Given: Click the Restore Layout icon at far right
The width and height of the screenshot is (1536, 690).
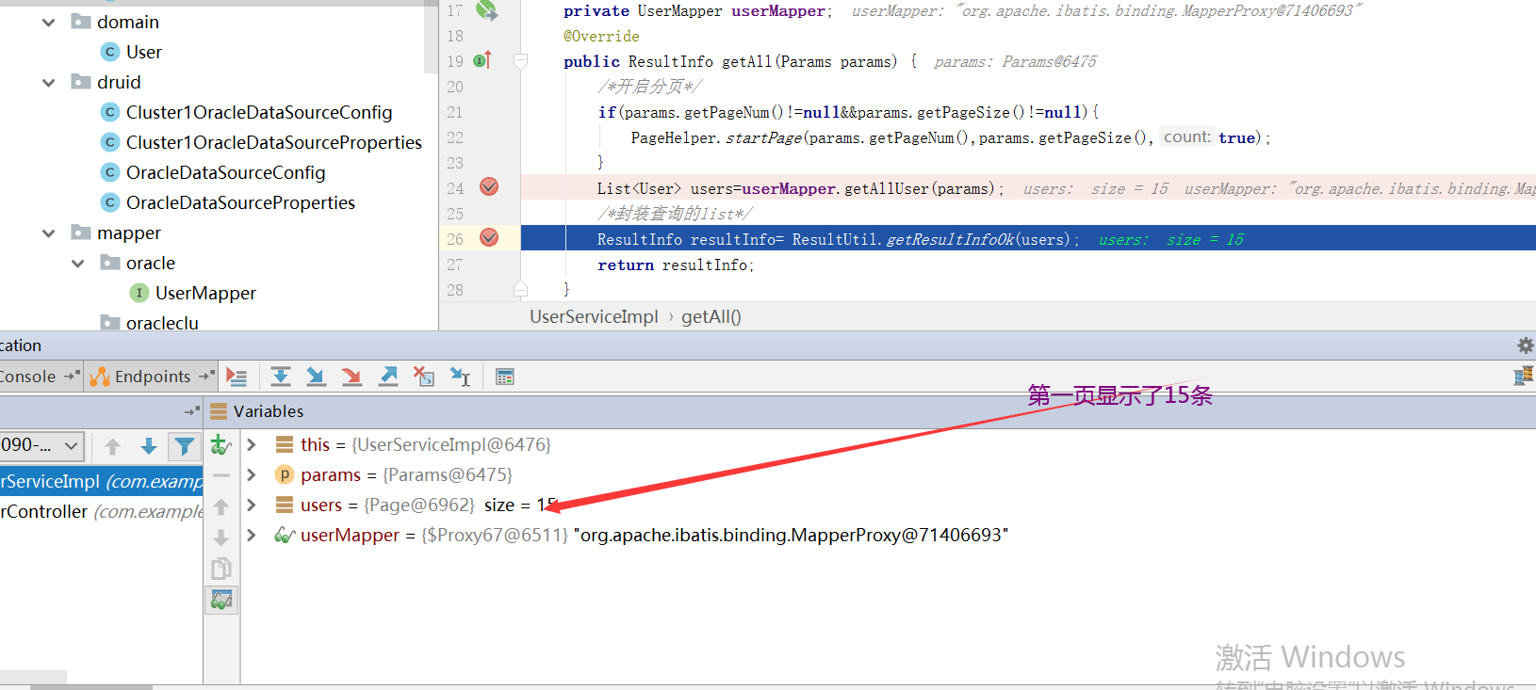Looking at the screenshot, I should click(x=1524, y=377).
